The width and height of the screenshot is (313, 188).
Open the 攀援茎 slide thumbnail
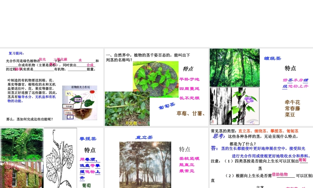pyautogui.click(x=52, y=158)
